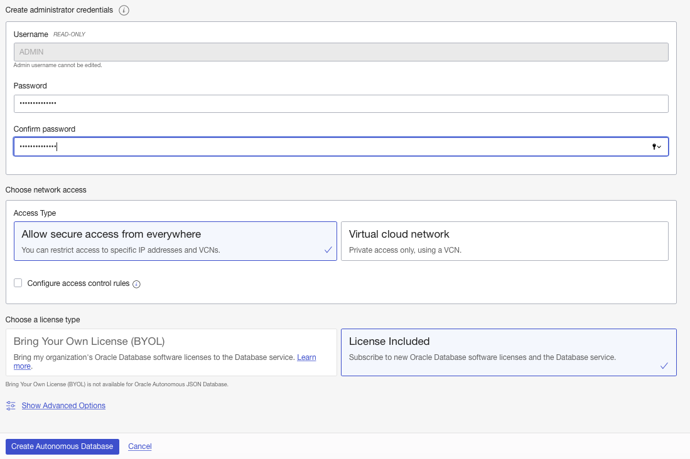Screen dimensions: 690x459
Task: Choose the License Included option
Action: click(508, 352)
